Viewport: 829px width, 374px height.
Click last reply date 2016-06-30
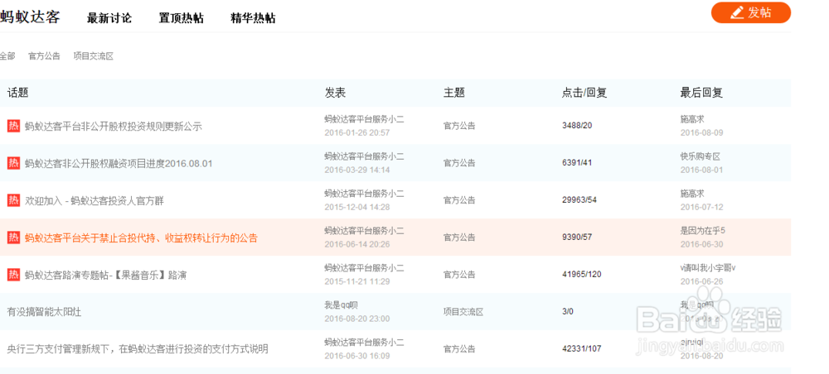click(x=701, y=244)
